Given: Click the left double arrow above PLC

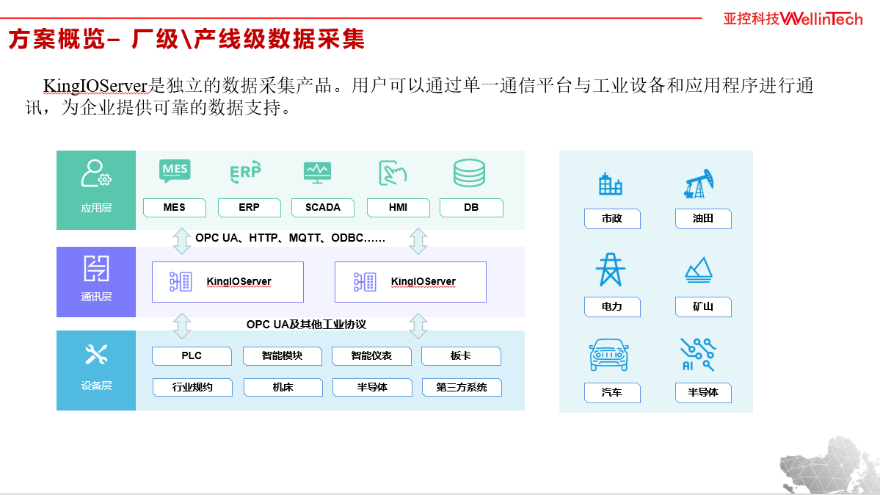Looking at the screenshot, I should coord(182,325).
